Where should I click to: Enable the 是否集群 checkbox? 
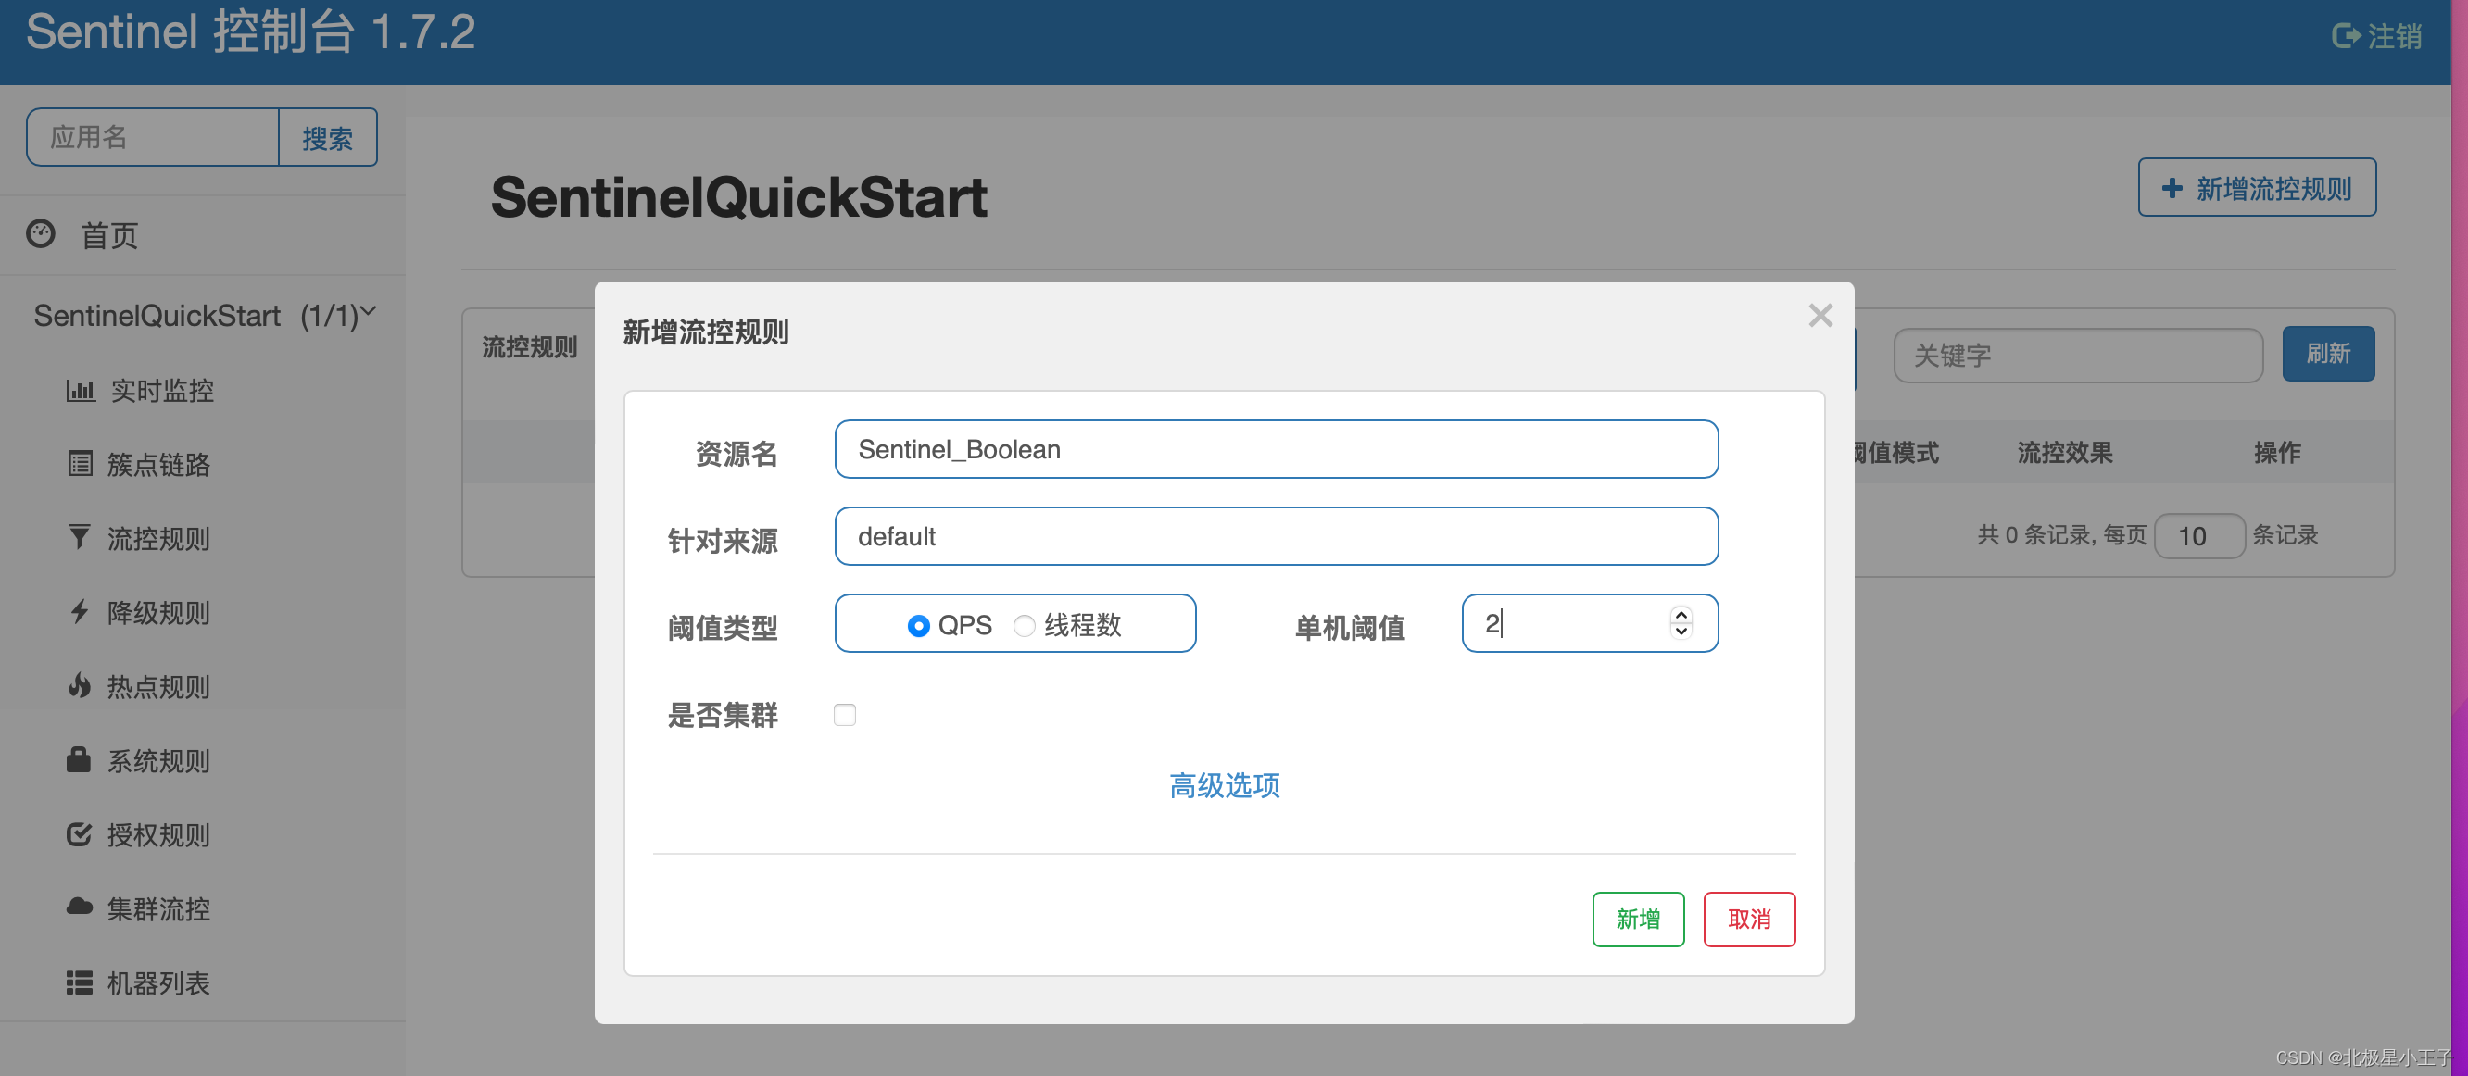pos(844,715)
